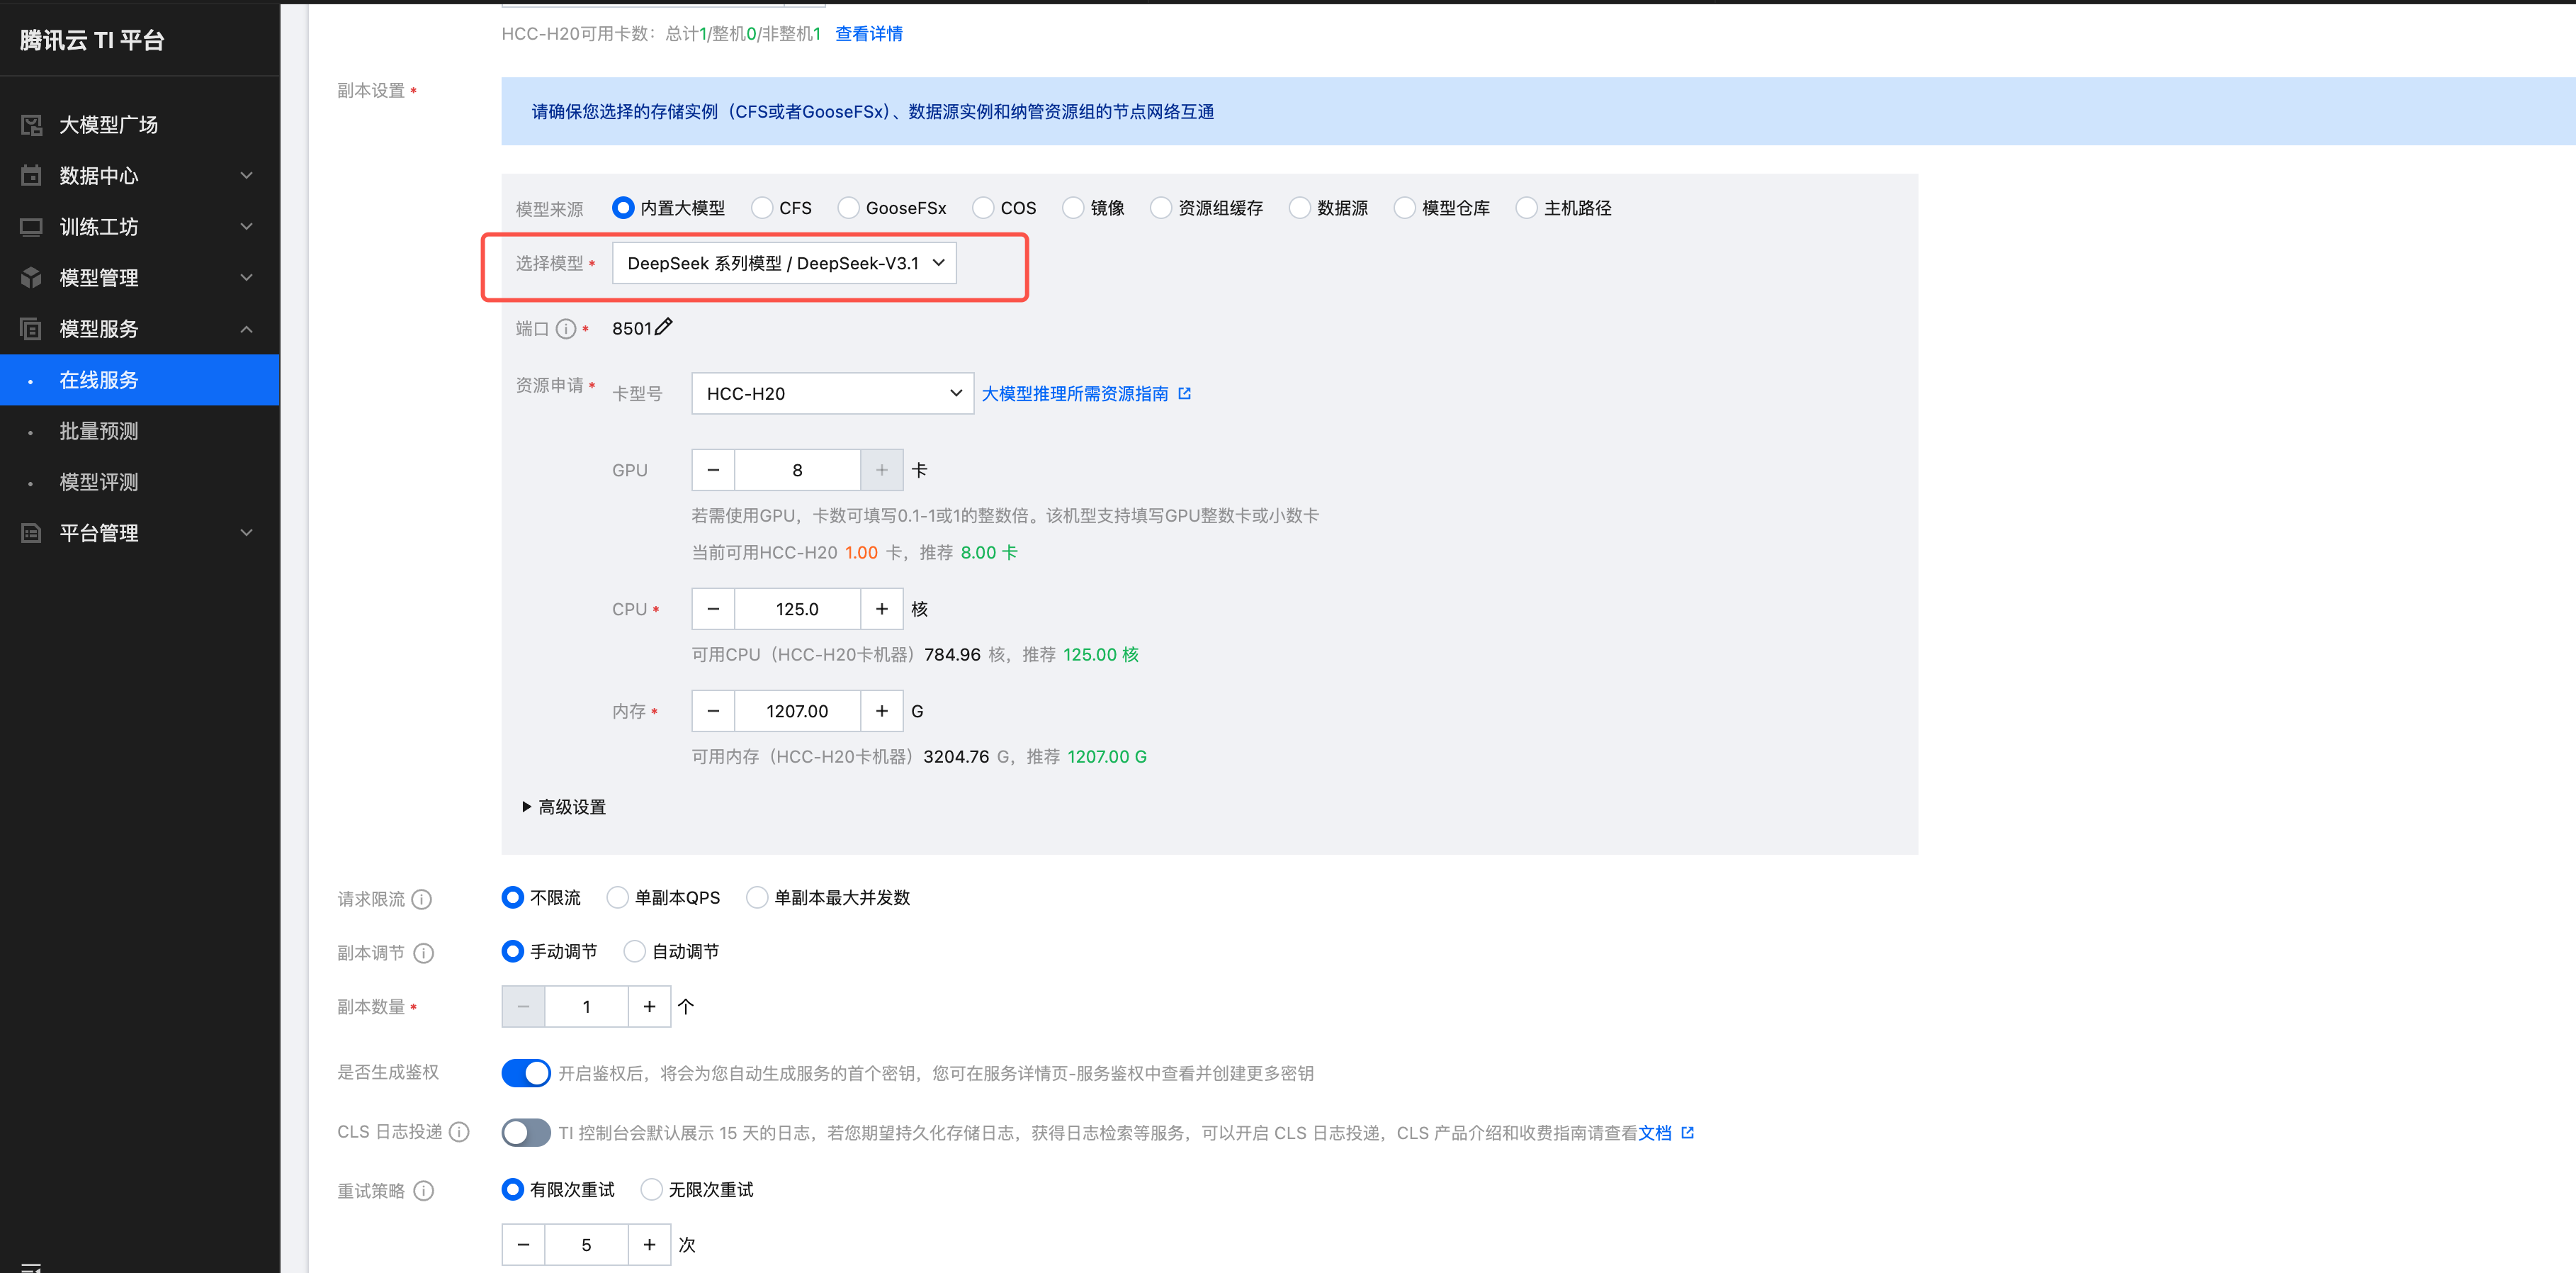Open the 选择模型 DeepSeek-V3.1 dropdown

[x=784, y=263]
